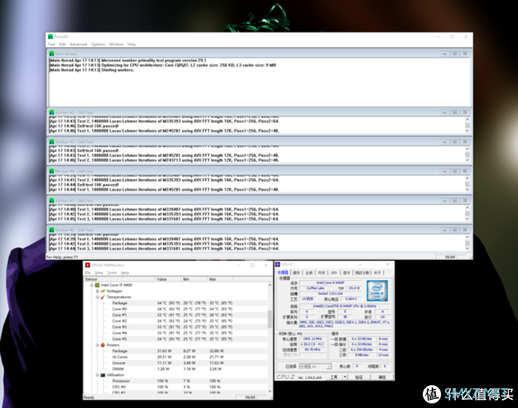This screenshot has height=408, width=518.
Task: Open the Window menu in Prime95
Action: [x=117, y=44]
